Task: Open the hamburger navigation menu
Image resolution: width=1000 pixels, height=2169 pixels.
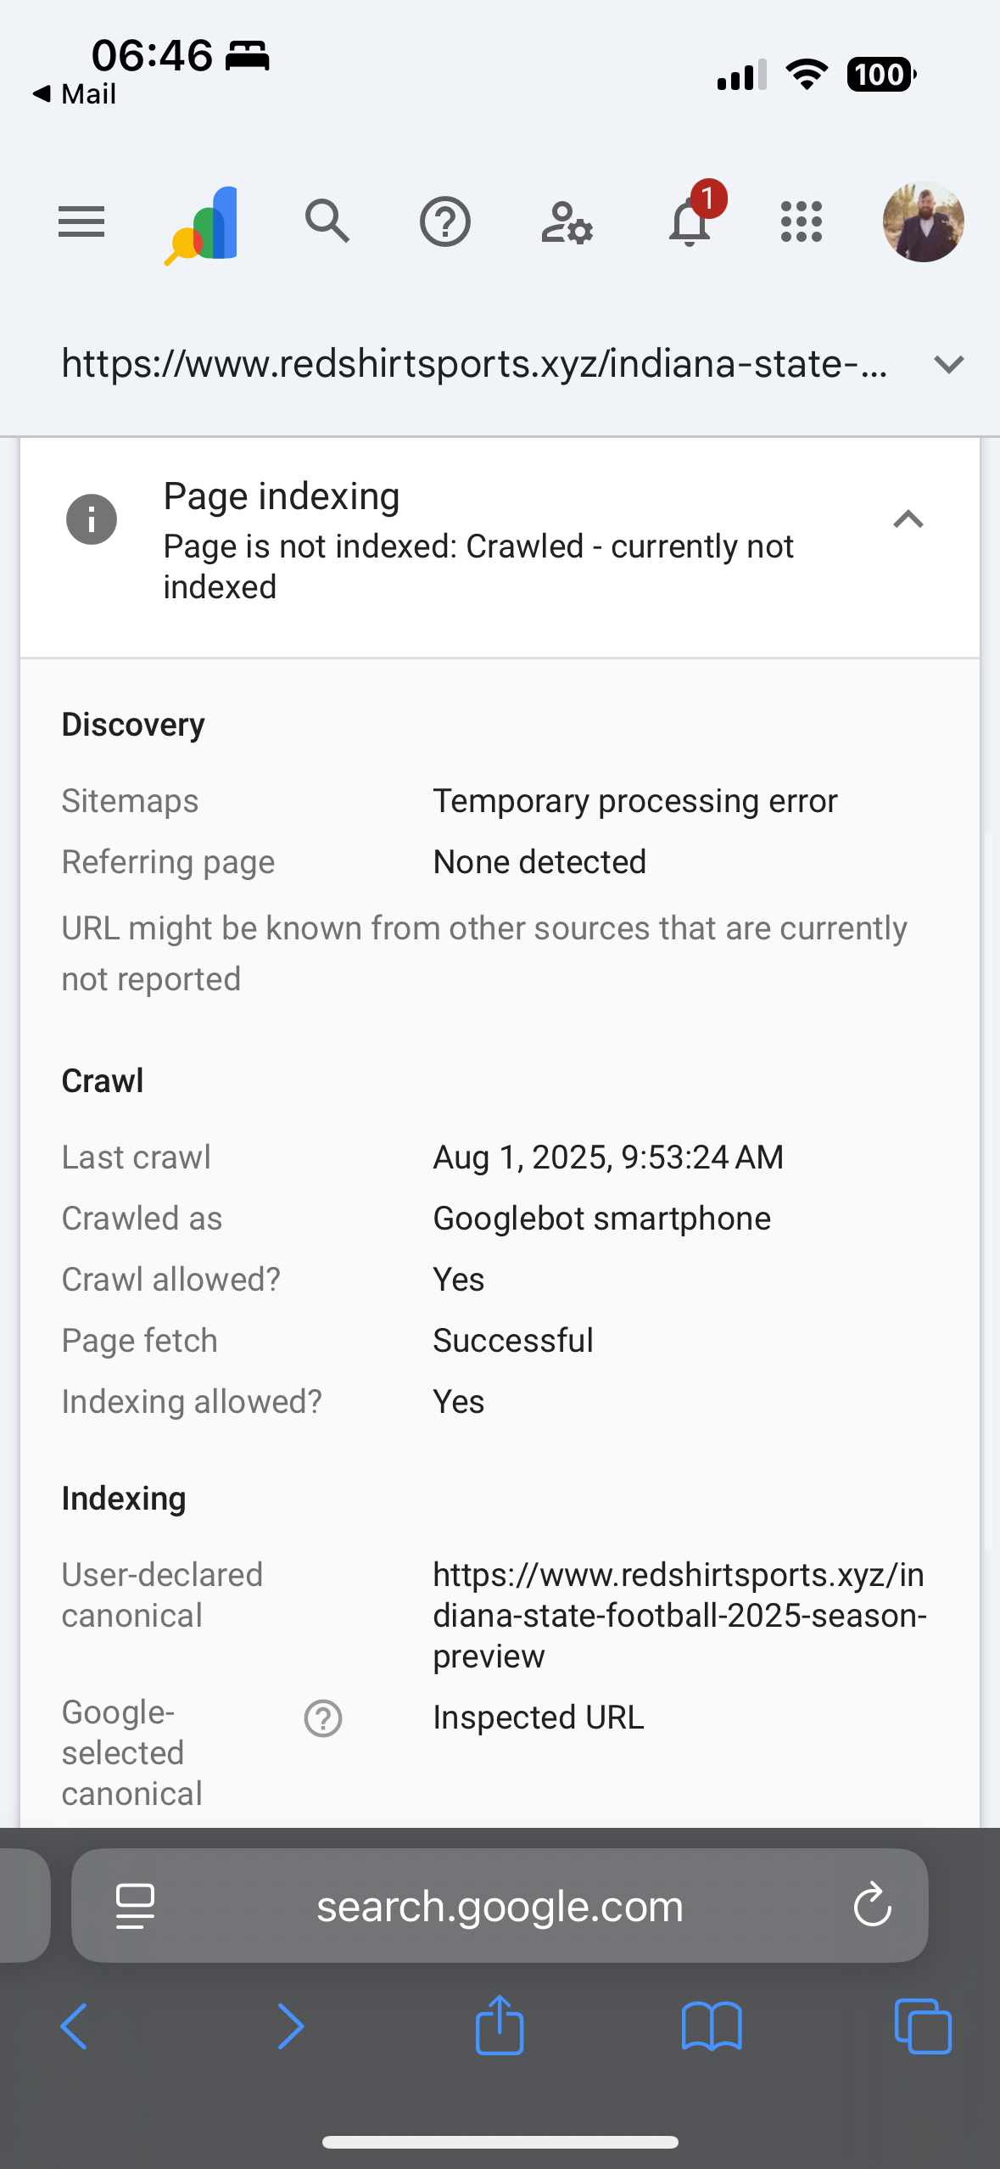Action: tap(81, 222)
